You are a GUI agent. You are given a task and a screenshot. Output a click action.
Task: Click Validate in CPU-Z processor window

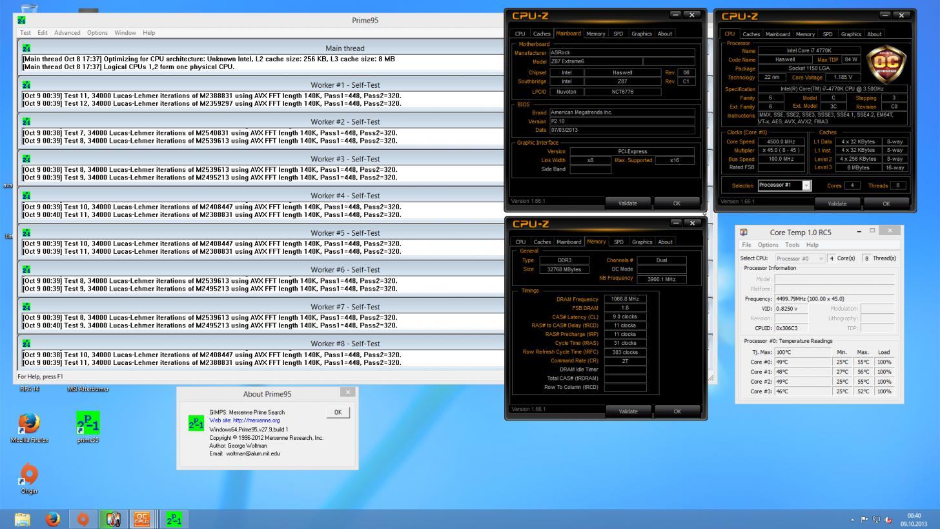pyautogui.click(x=837, y=203)
